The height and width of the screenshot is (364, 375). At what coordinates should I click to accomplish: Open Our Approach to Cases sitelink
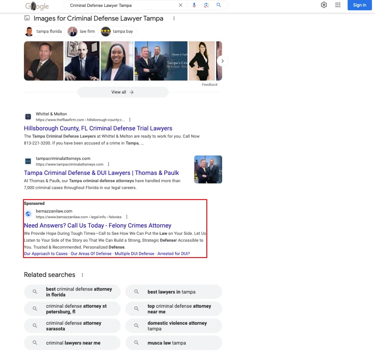[x=46, y=253]
